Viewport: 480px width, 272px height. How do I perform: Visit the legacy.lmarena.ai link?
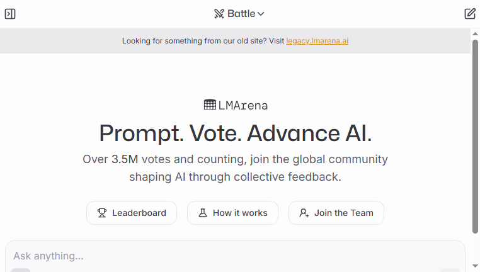coord(317,41)
